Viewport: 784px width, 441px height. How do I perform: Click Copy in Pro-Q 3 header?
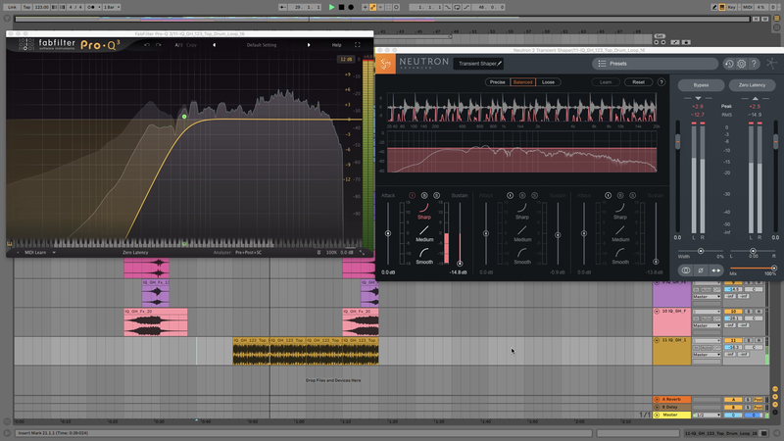tap(191, 45)
